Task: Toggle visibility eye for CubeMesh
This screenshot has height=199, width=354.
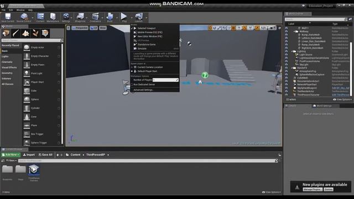Action: pyautogui.click(x=287, y=78)
